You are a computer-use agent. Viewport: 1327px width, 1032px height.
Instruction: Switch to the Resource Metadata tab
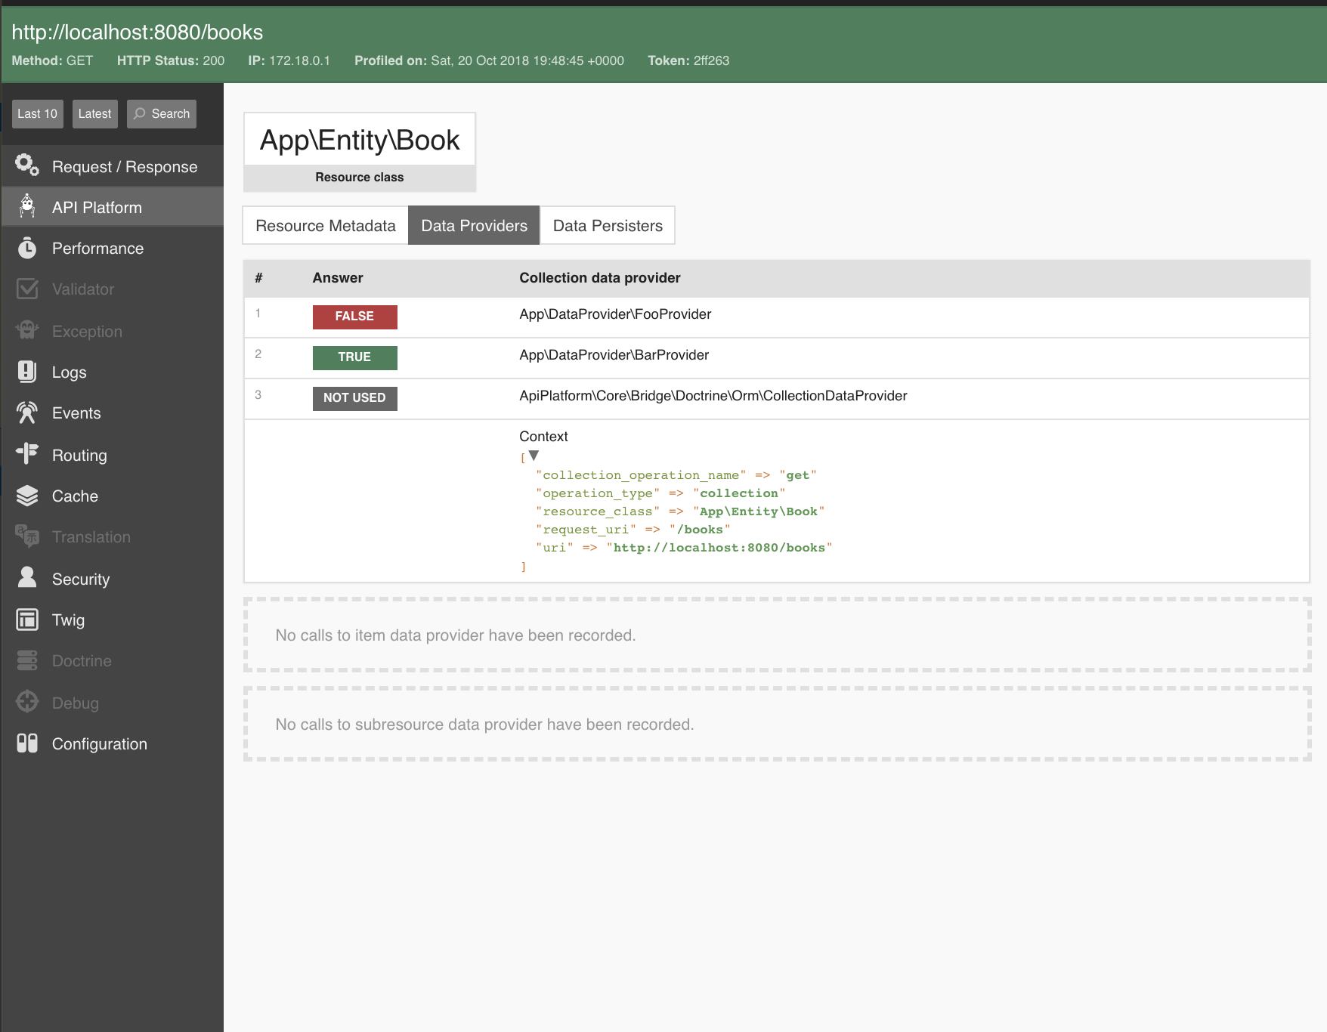click(326, 225)
